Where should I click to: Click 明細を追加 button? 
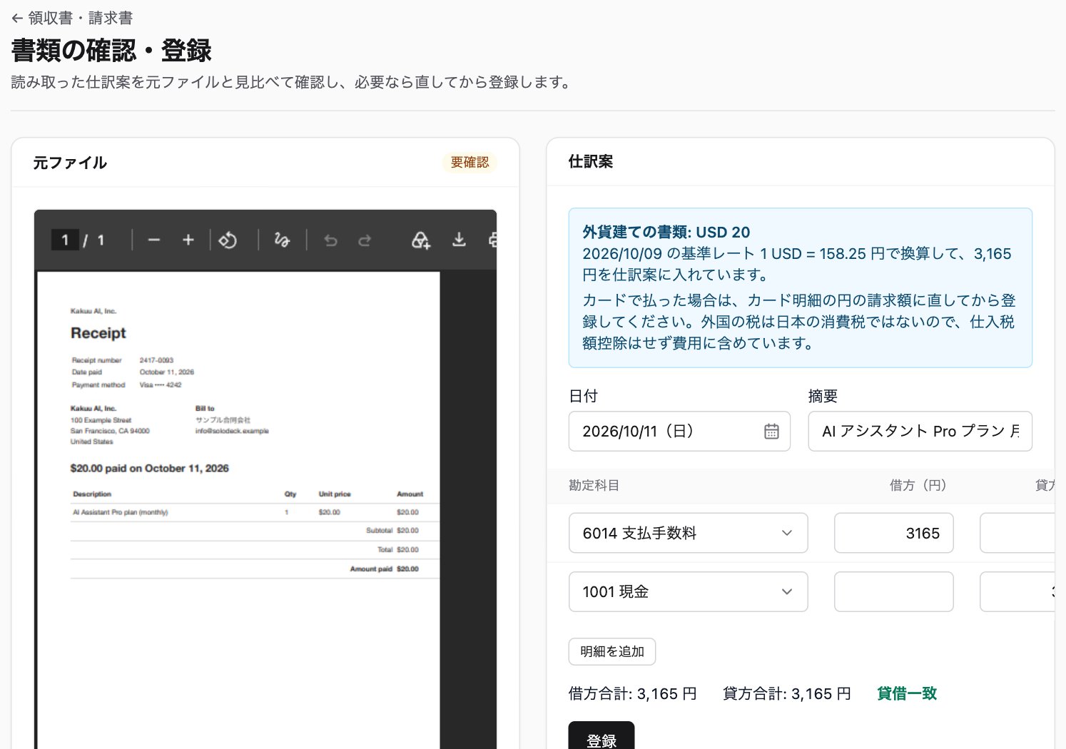[612, 651]
